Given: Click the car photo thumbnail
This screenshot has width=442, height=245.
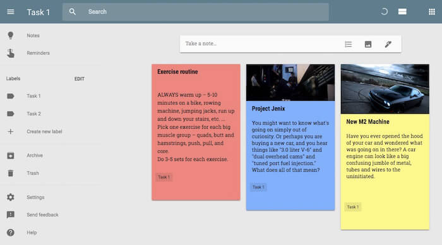Looking at the screenshot, I should pyautogui.click(x=385, y=89).
